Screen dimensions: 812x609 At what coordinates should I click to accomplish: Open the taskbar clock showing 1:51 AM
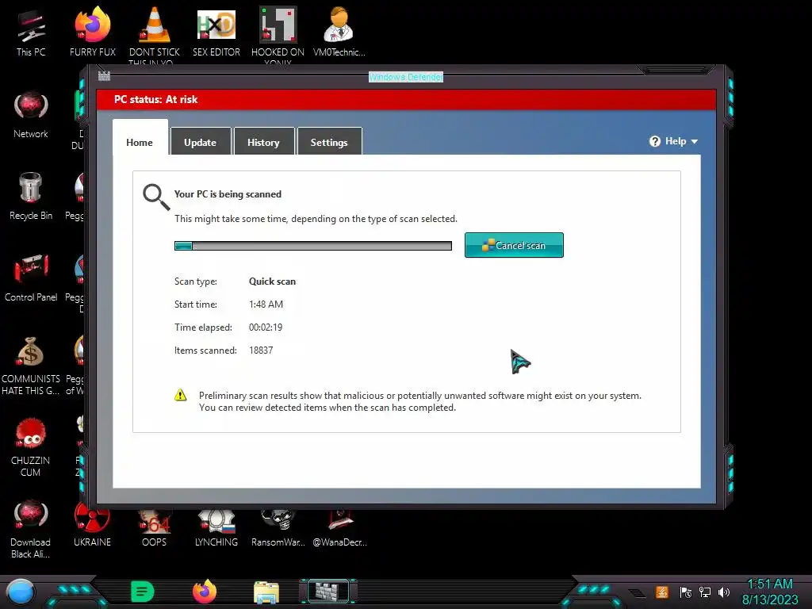tap(770, 592)
